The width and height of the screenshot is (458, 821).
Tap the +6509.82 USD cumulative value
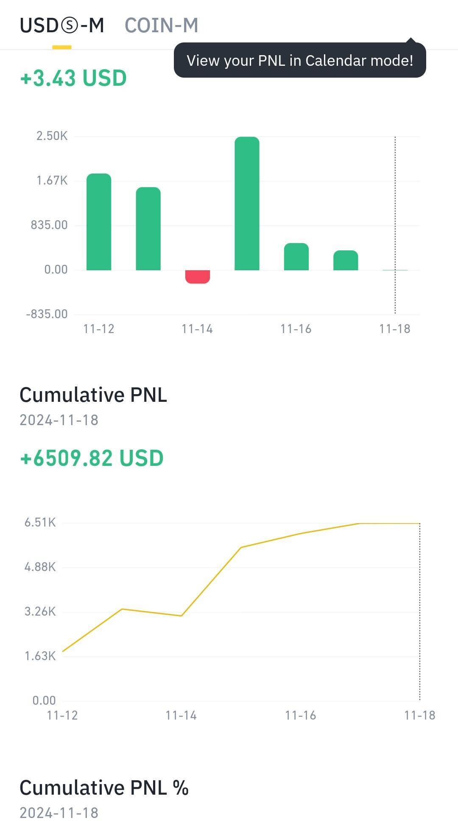[92, 458]
